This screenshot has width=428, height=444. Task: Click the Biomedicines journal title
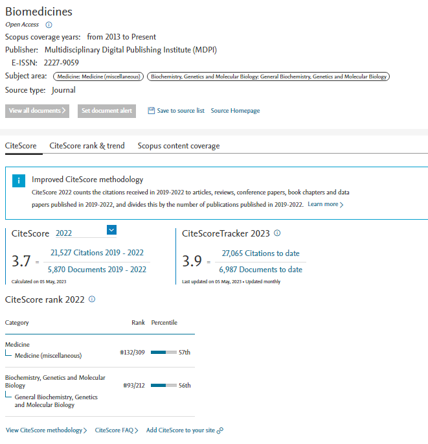coord(39,12)
